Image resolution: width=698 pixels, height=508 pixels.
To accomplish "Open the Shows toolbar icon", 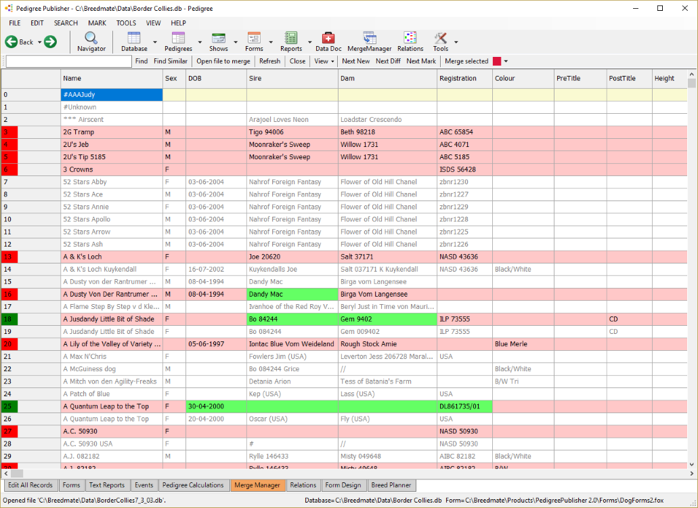I will pyautogui.click(x=219, y=42).
